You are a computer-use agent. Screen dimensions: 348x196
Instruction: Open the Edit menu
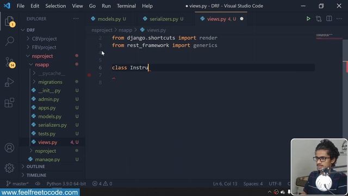(x=35, y=6)
